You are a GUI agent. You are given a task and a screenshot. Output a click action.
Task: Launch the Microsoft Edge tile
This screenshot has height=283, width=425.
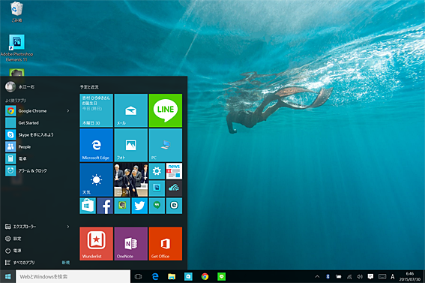[96, 145]
